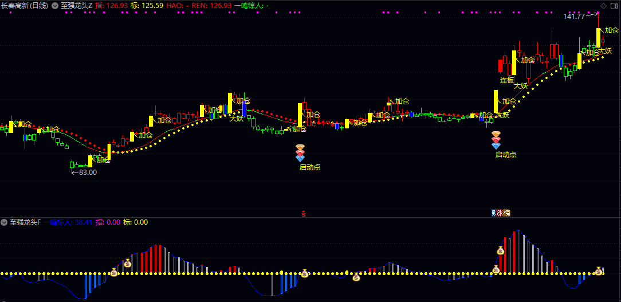
Task: Open the 至强龙头Z indicator dropdown arrow
Action: (x=54, y=6)
